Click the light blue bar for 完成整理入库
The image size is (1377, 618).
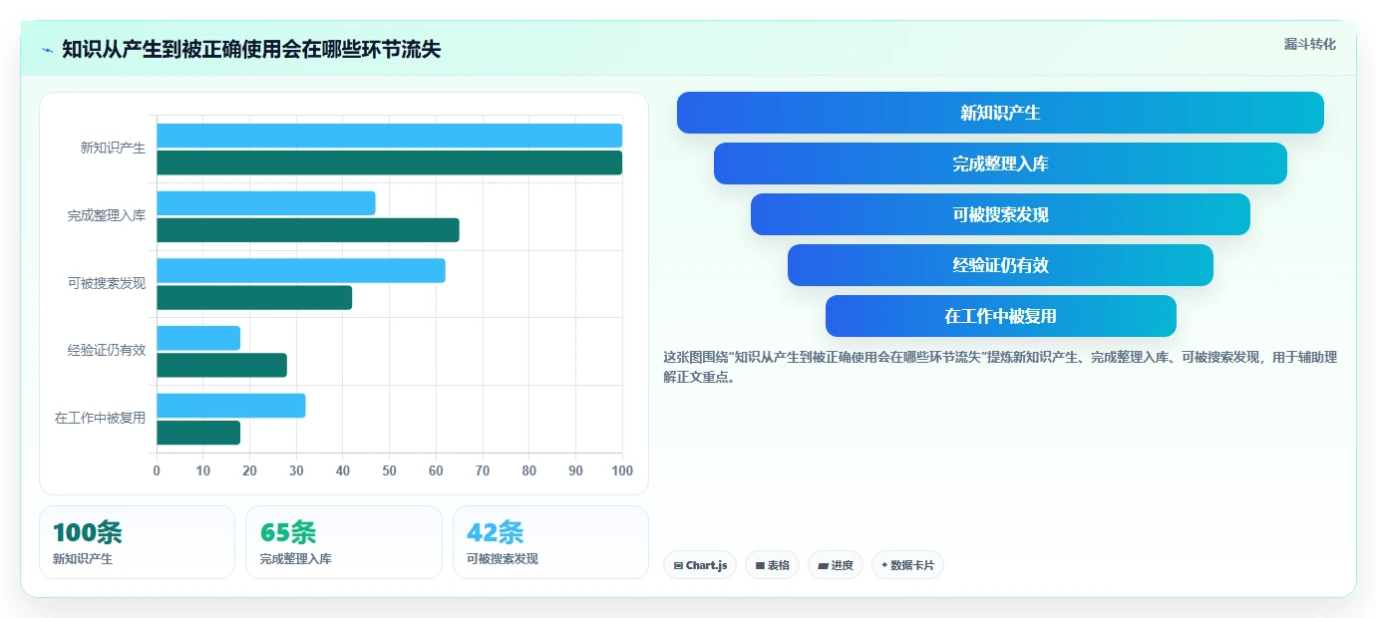[266, 203]
